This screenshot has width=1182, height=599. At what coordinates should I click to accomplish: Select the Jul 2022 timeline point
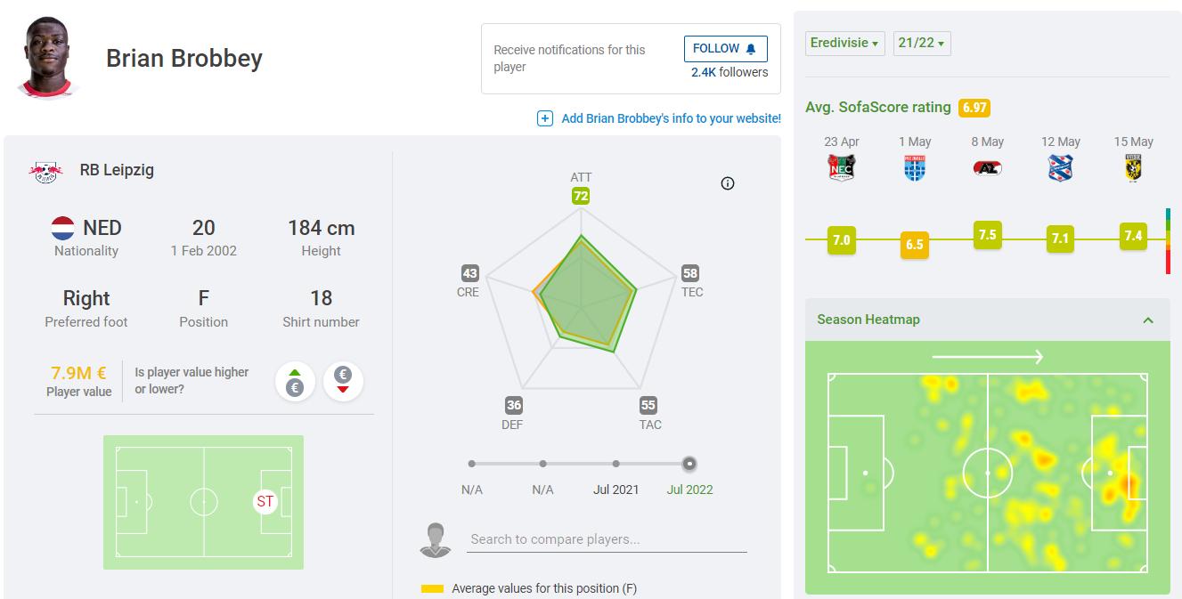(x=689, y=464)
